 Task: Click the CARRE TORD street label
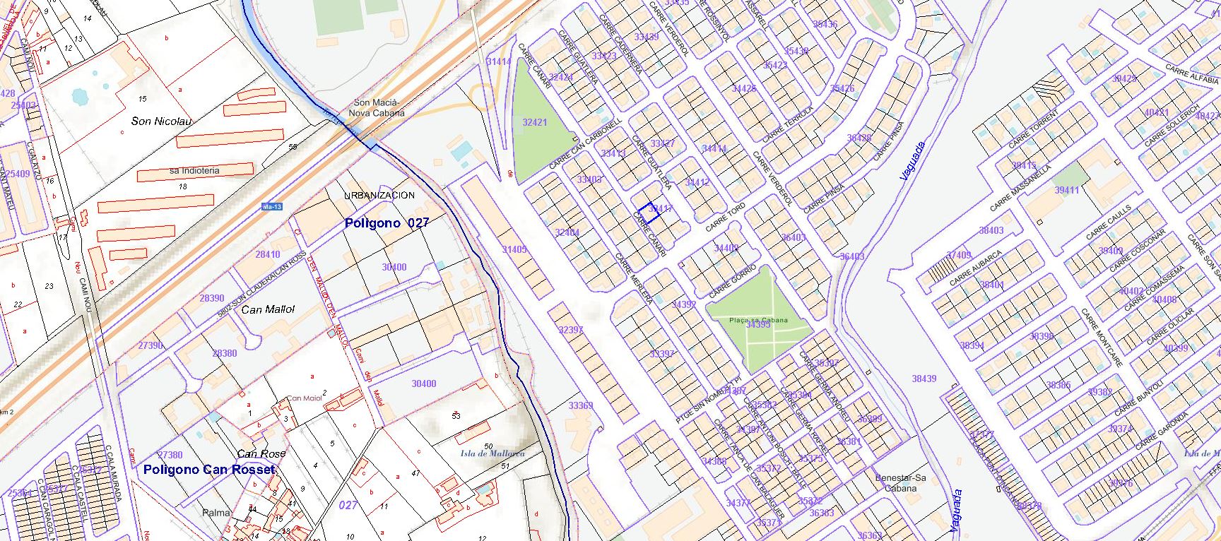point(726,218)
